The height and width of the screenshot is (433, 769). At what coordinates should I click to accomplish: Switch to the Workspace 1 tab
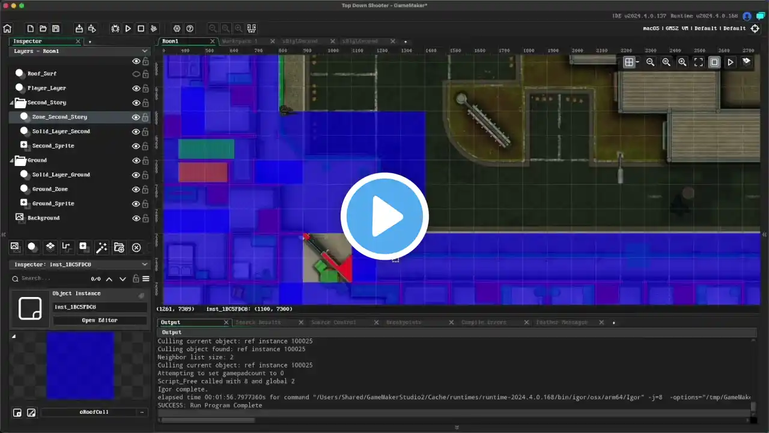click(x=240, y=41)
